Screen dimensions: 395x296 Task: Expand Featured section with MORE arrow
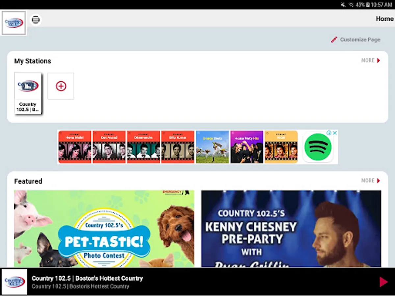(x=371, y=181)
